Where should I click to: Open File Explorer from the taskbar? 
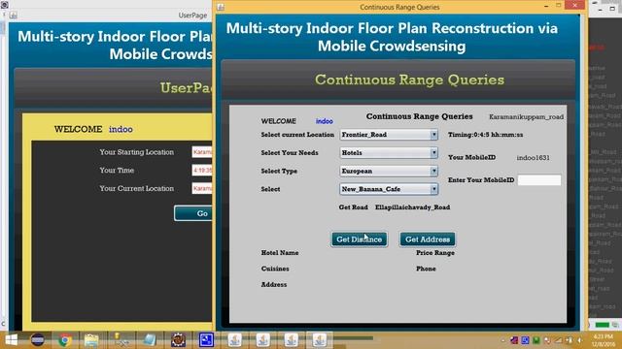click(91, 340)
